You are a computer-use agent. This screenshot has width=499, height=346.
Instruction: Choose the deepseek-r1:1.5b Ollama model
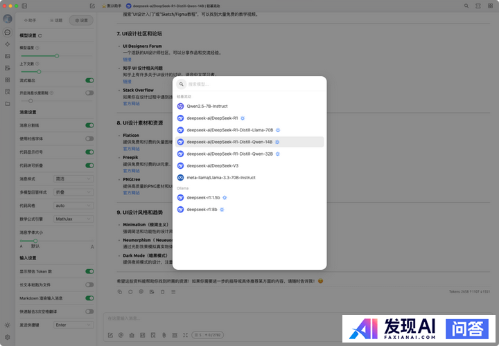(202, 197)
